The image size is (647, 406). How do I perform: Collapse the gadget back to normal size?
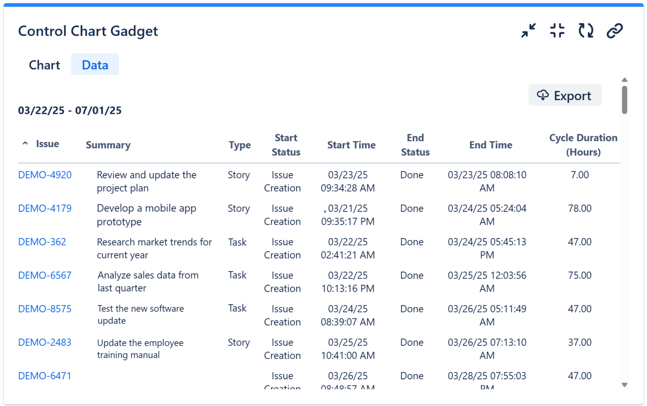(x=557, y=30)
